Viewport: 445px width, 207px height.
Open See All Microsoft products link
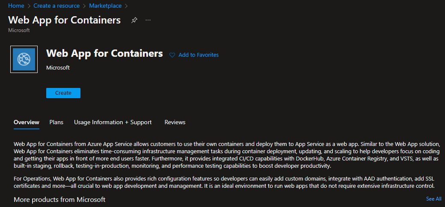tap(433, 199)
